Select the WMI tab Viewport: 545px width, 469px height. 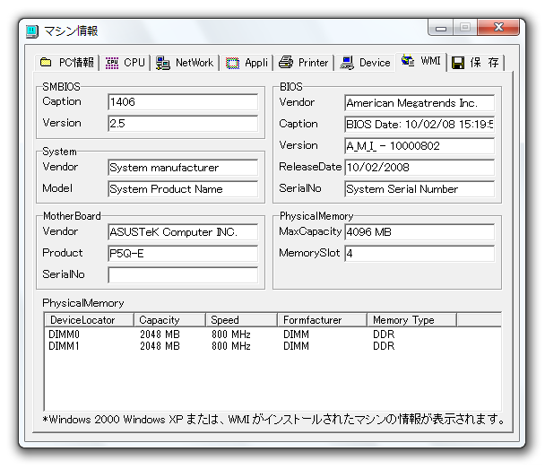[421, 62]
